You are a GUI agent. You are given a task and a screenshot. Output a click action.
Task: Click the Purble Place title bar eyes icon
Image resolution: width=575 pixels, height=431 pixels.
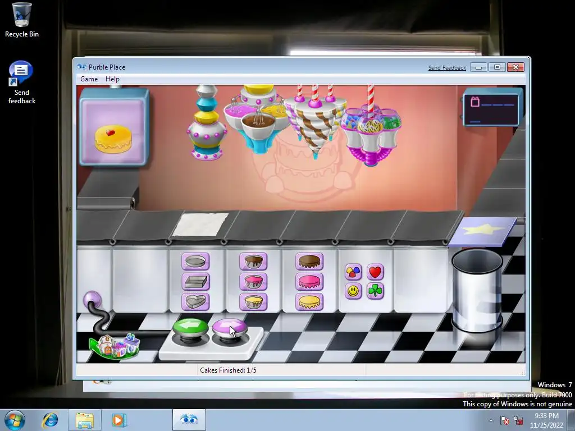pos(82,67)
